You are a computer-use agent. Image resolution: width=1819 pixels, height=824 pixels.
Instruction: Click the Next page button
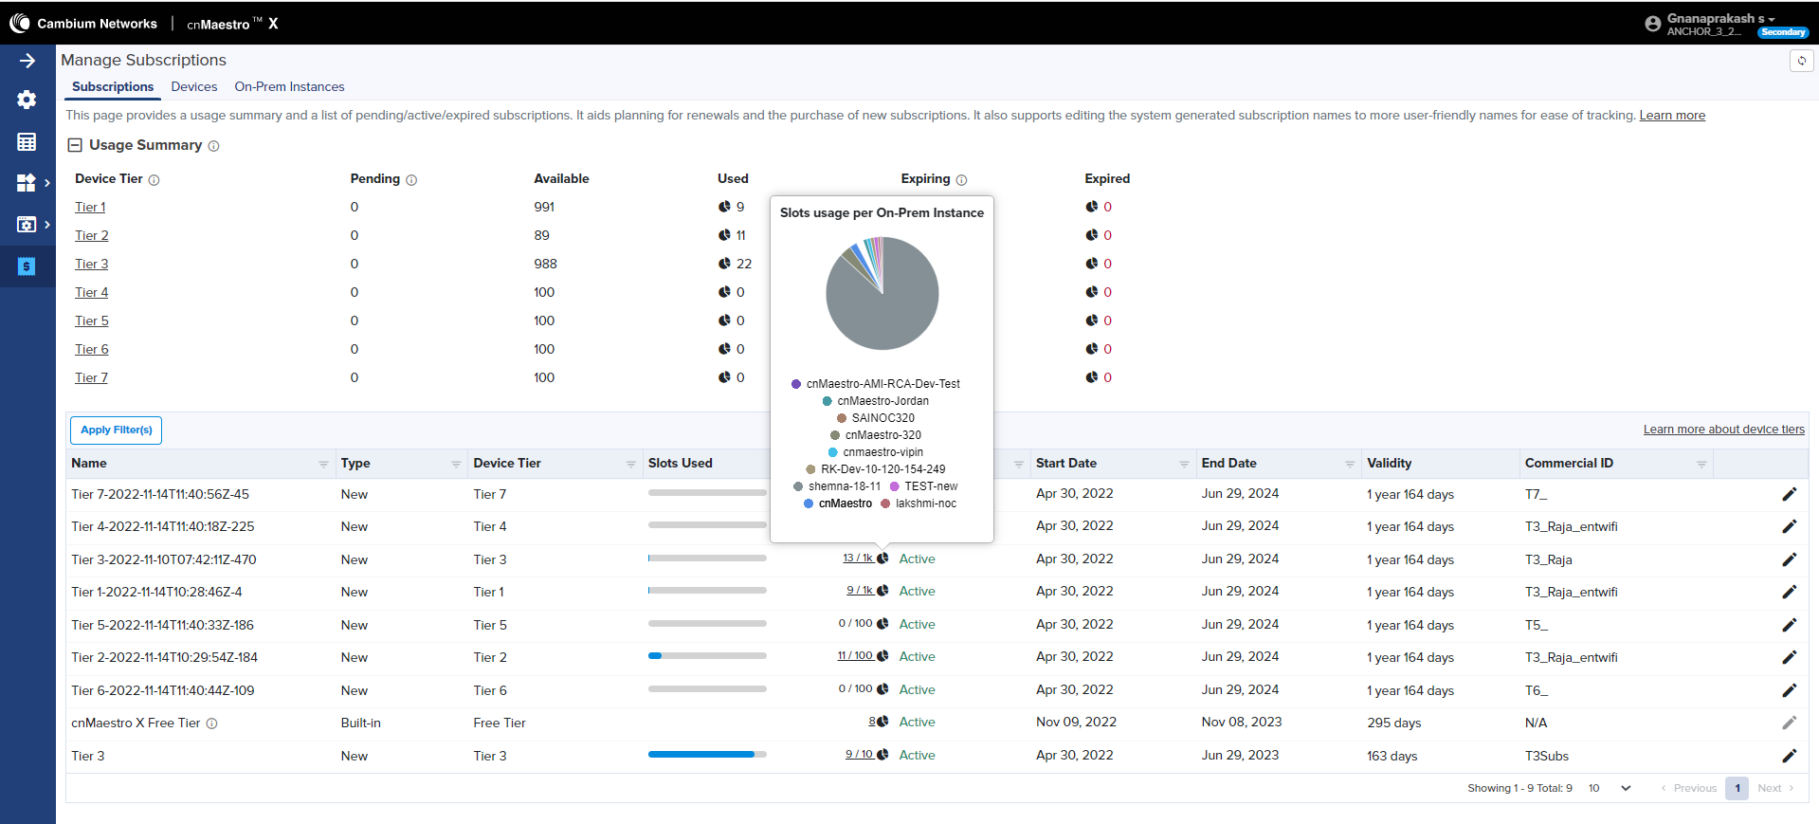tap(1775, 788)
